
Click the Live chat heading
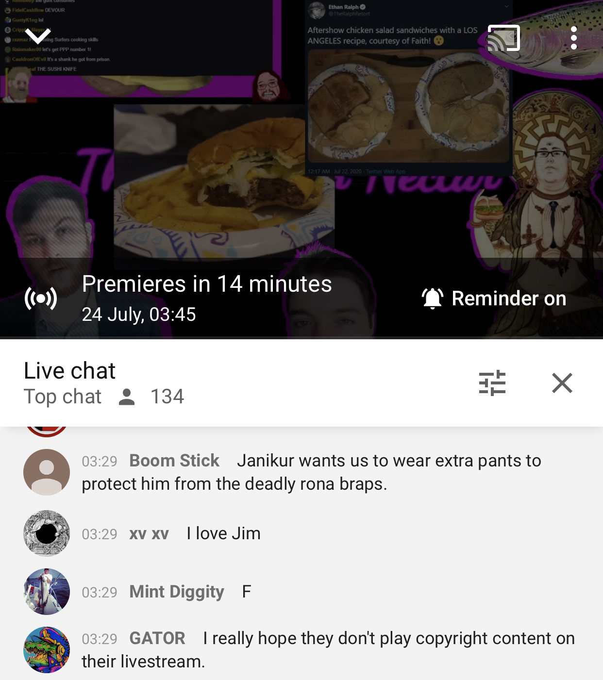click(x=70, y=370)
